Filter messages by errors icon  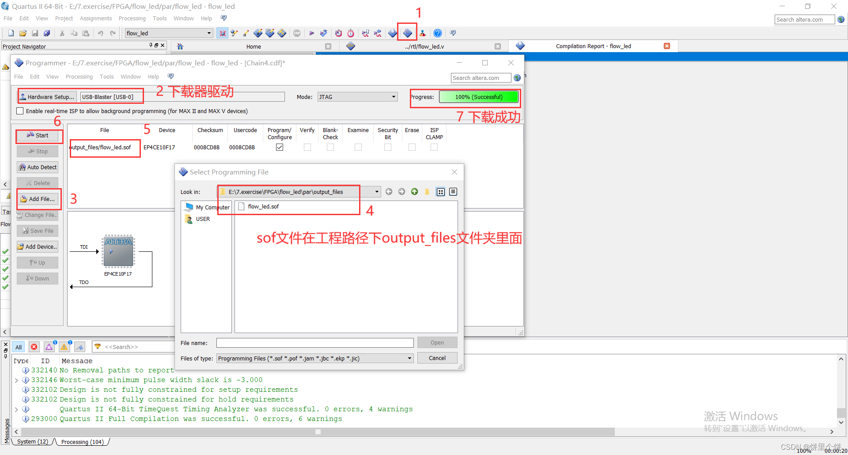point(34,347)
